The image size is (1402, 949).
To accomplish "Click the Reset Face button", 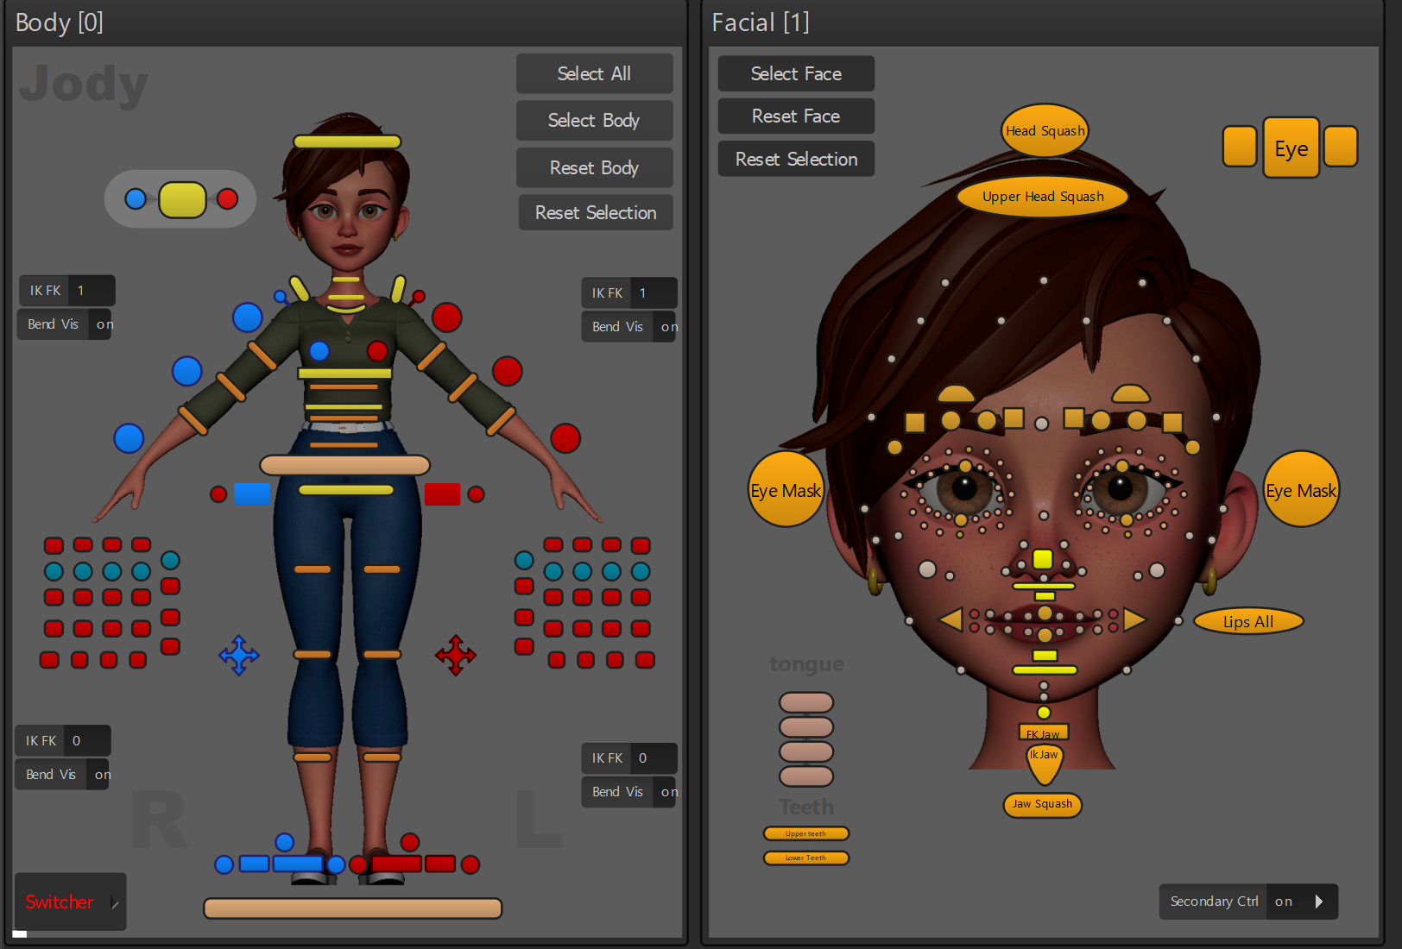I will [795, 116].
